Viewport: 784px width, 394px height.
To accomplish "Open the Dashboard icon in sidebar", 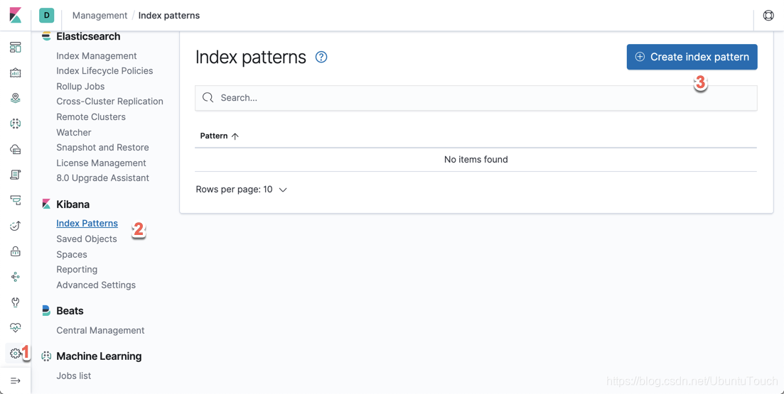I will [16, 47].
